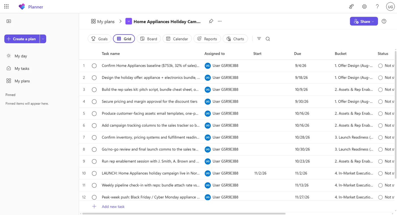Viewport: 397px width, 215px height.
Task: Mark 'Design the holiday offer' task complete
Action: pos(94,78)
